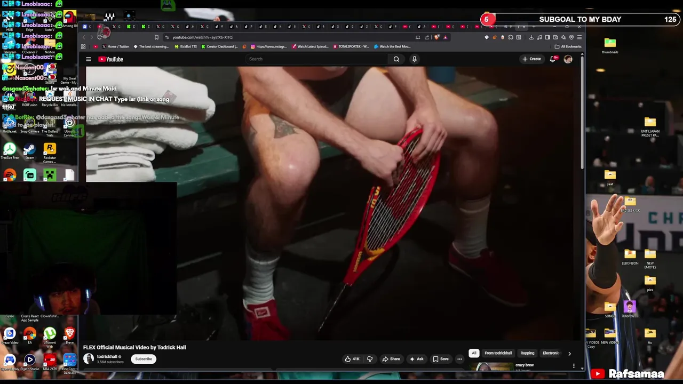The height and width of the screenshot is (384, 683).
Task: Expand more topic chips with the arrow
Action: (x=569, y=353)
